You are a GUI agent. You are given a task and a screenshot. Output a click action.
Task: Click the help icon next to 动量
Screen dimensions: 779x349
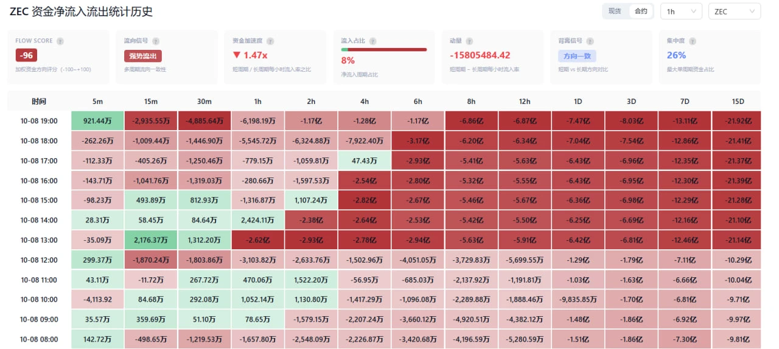[x=469, y=41]
